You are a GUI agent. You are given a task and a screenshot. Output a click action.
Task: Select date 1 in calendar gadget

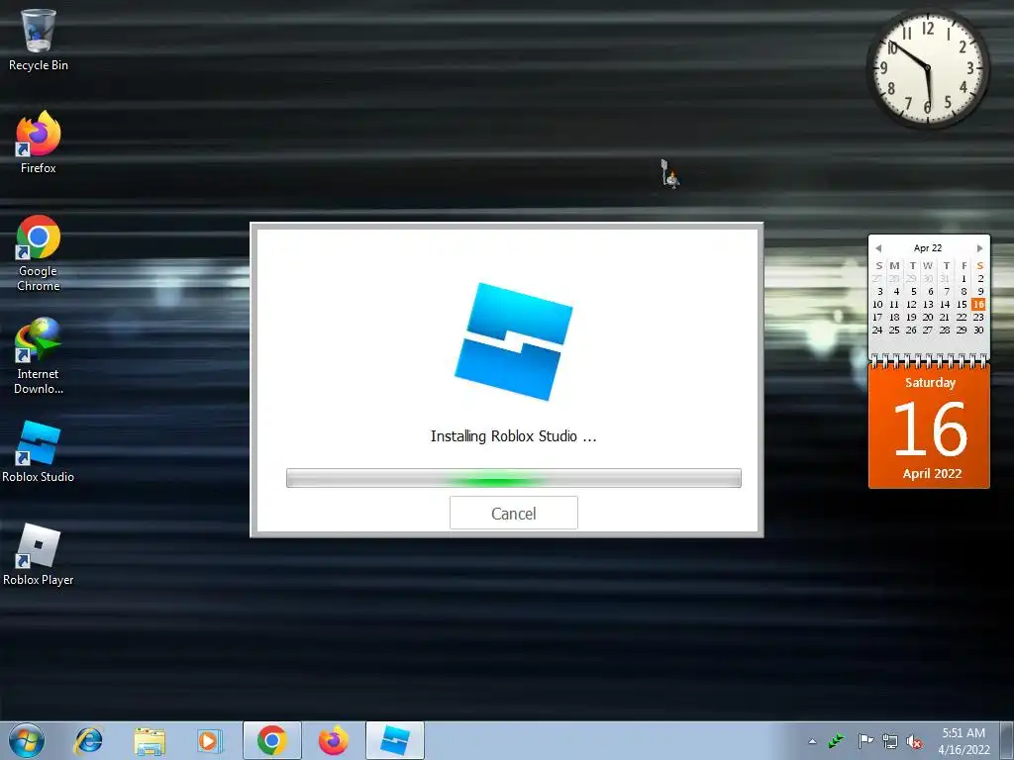tap(963, 278)
